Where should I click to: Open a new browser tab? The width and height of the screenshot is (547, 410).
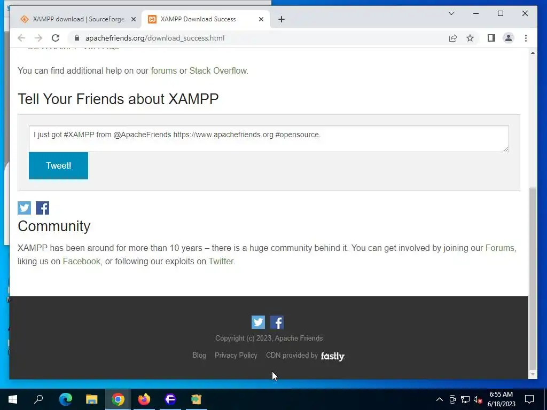282,19
